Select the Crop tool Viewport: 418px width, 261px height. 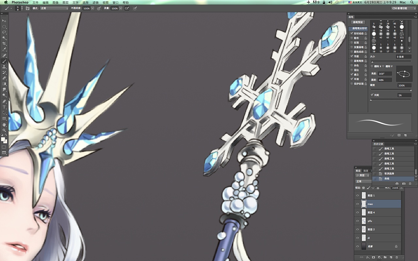coord(4,43)
